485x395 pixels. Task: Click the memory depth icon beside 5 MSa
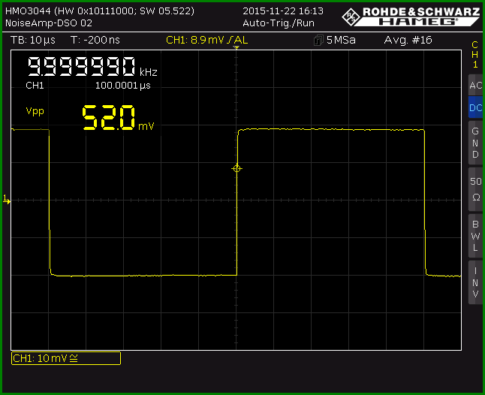pyautogui.click(x=318, y=41)
